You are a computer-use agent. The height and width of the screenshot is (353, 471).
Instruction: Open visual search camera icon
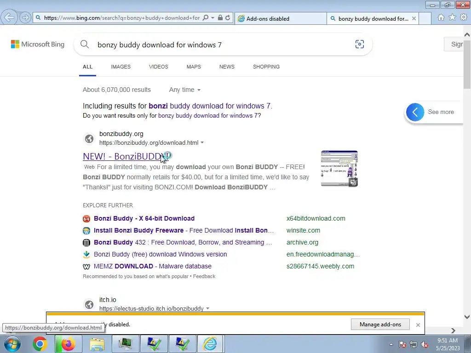pos(360,45)
